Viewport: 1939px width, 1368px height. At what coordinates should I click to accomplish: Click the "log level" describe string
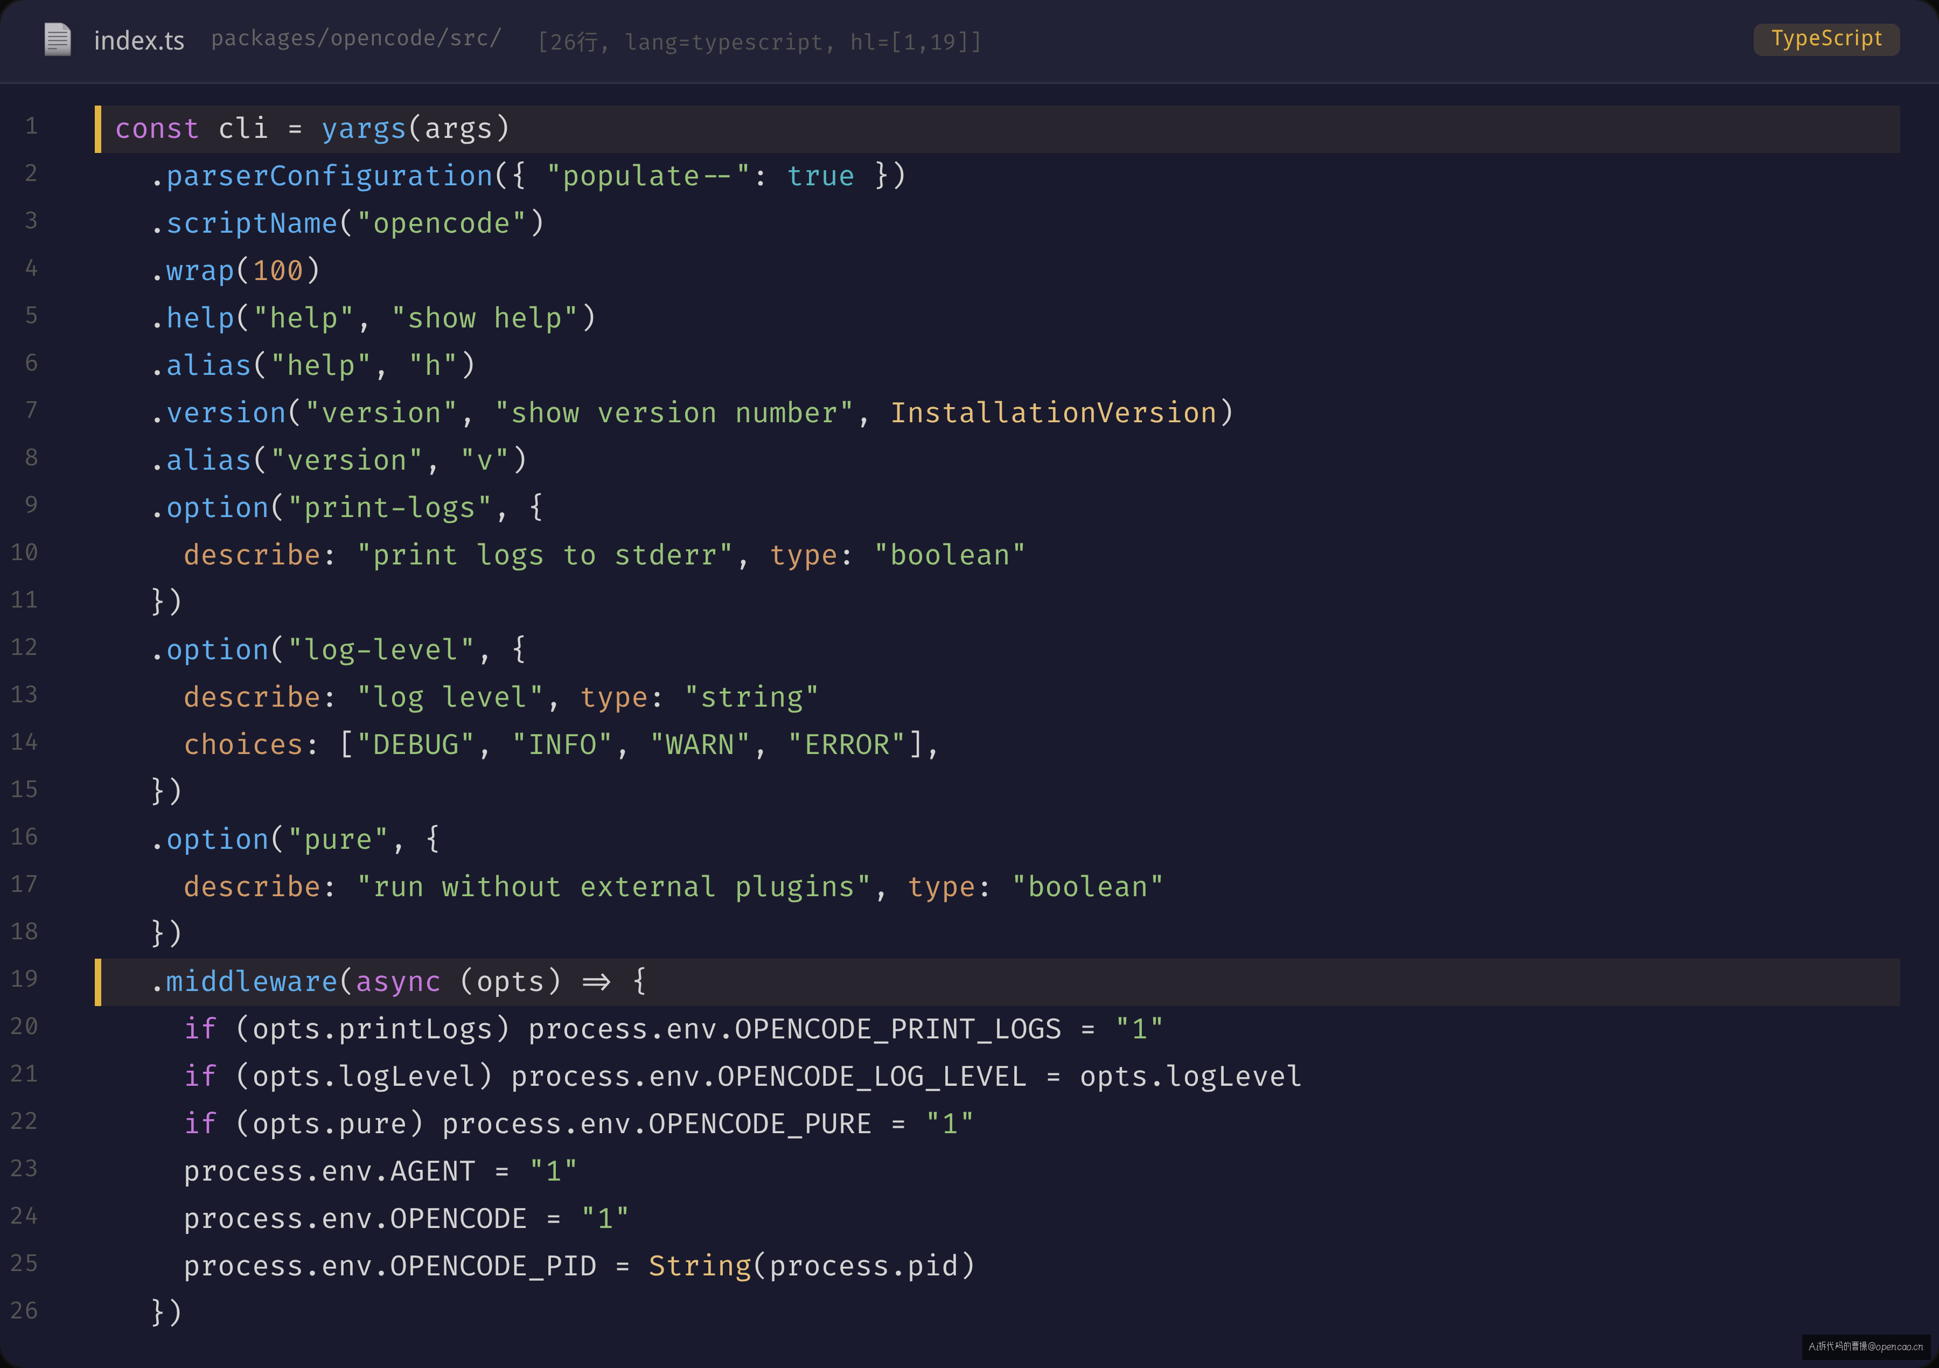[450, 697]
